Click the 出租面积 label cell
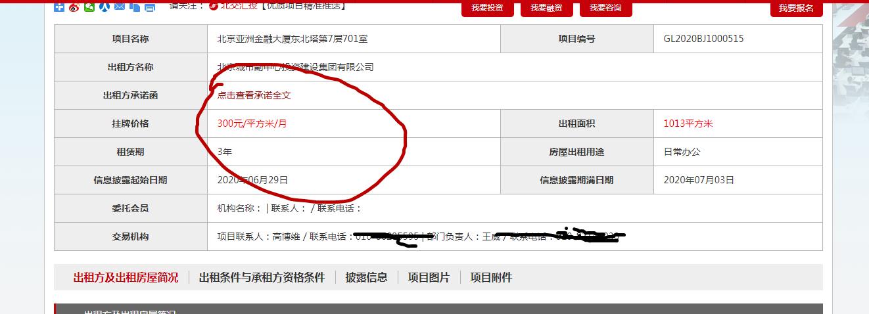Image resolution: width=869 pixels, height=314 pixels. tap(577, 123)
